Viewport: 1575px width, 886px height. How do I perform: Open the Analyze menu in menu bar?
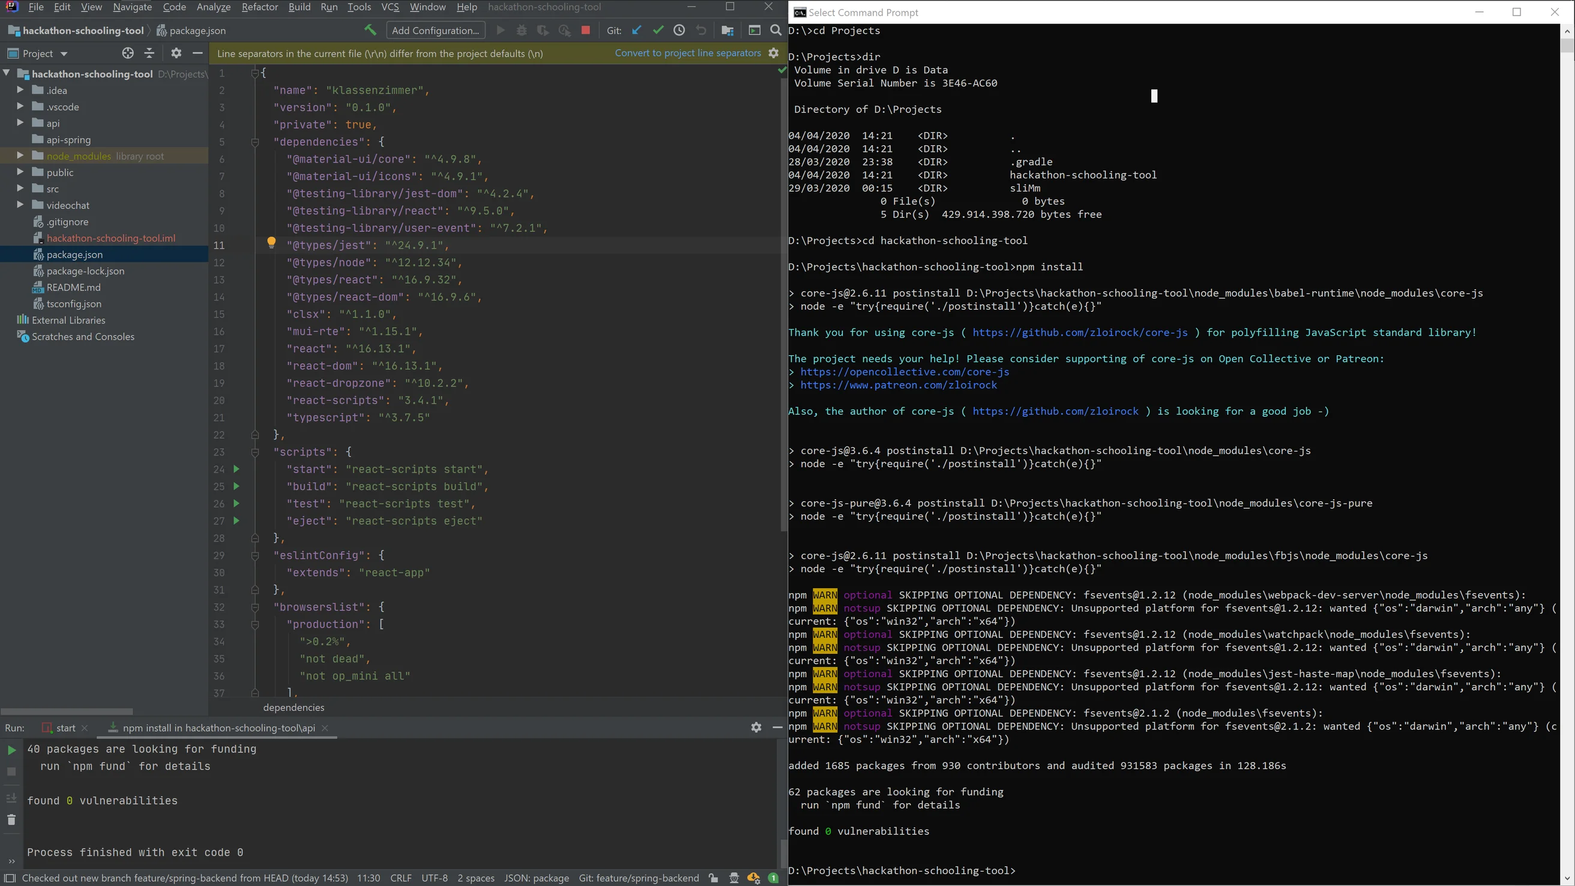click(x=213, y=7)
